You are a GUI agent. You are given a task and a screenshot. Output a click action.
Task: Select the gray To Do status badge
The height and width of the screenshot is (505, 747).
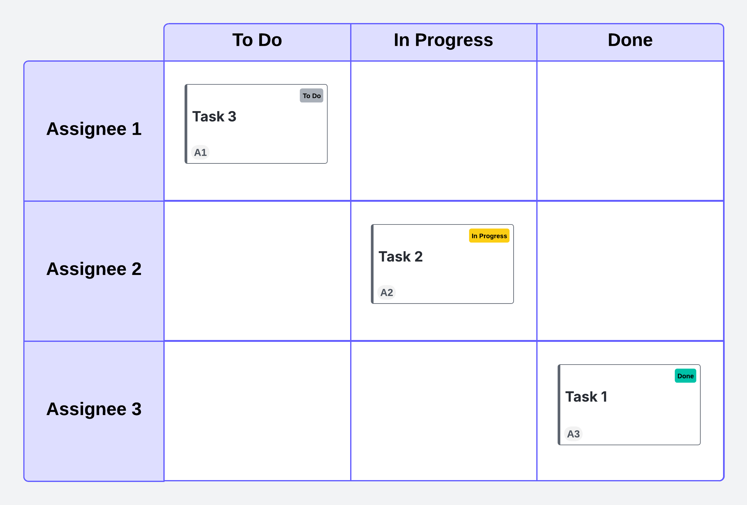click(311, 96)
